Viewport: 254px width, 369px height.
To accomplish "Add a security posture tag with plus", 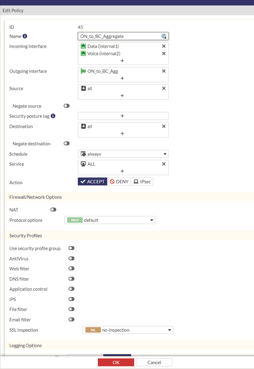I will [x=122, y=116].
